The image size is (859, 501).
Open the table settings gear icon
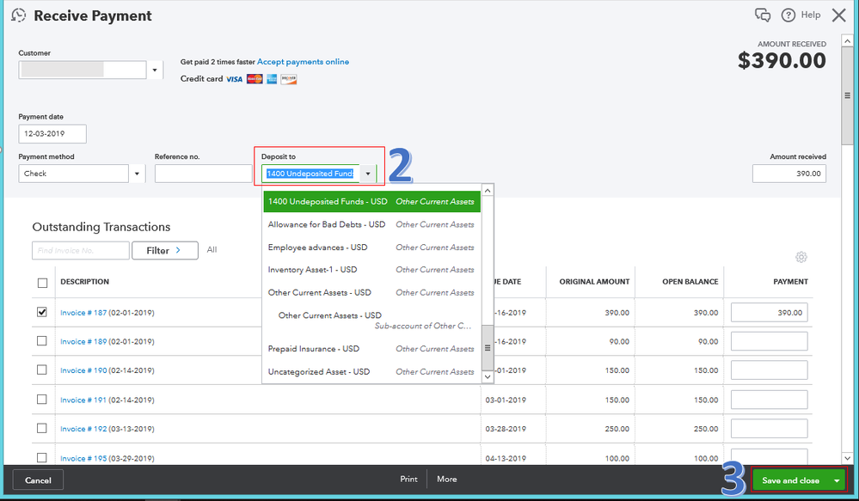point(801,257)
